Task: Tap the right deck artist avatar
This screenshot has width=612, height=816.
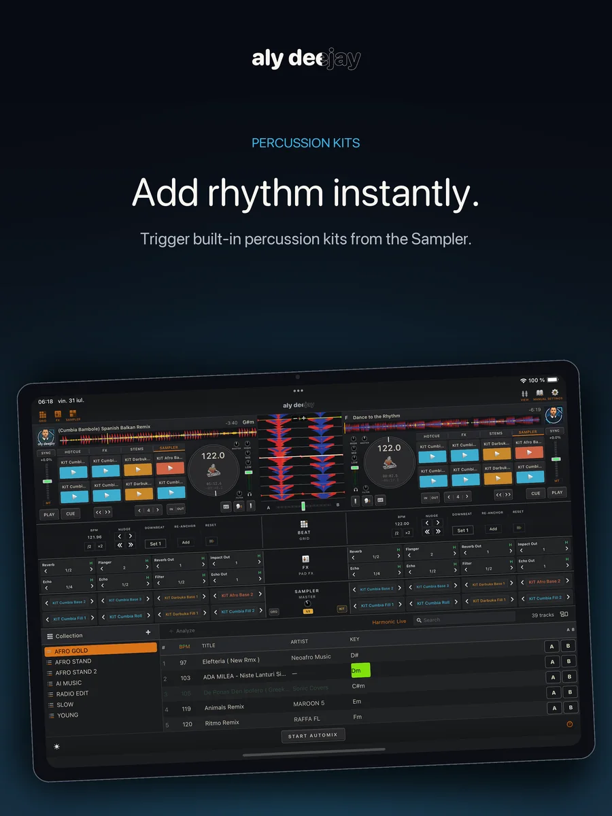Action: pos(553,415)
